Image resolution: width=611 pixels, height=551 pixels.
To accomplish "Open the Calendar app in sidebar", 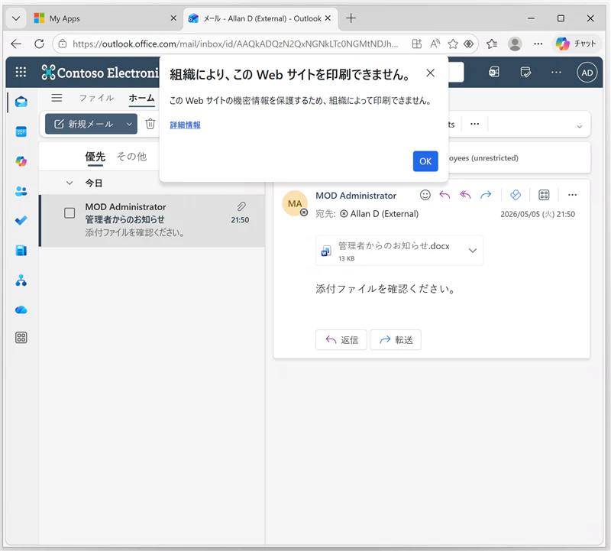I will pos(21,131).
